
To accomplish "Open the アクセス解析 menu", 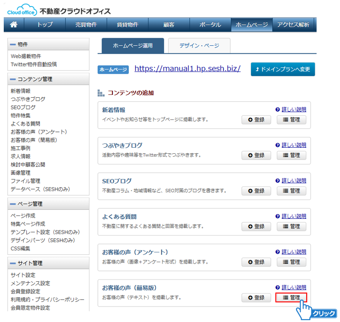I will 294,25.
